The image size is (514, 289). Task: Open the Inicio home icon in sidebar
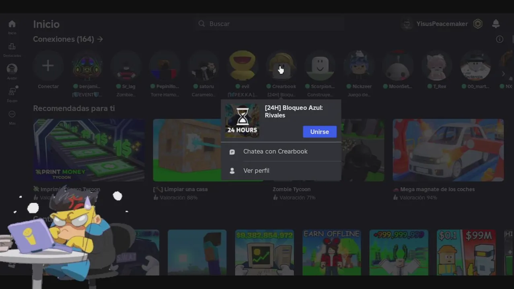coord(12,24)
